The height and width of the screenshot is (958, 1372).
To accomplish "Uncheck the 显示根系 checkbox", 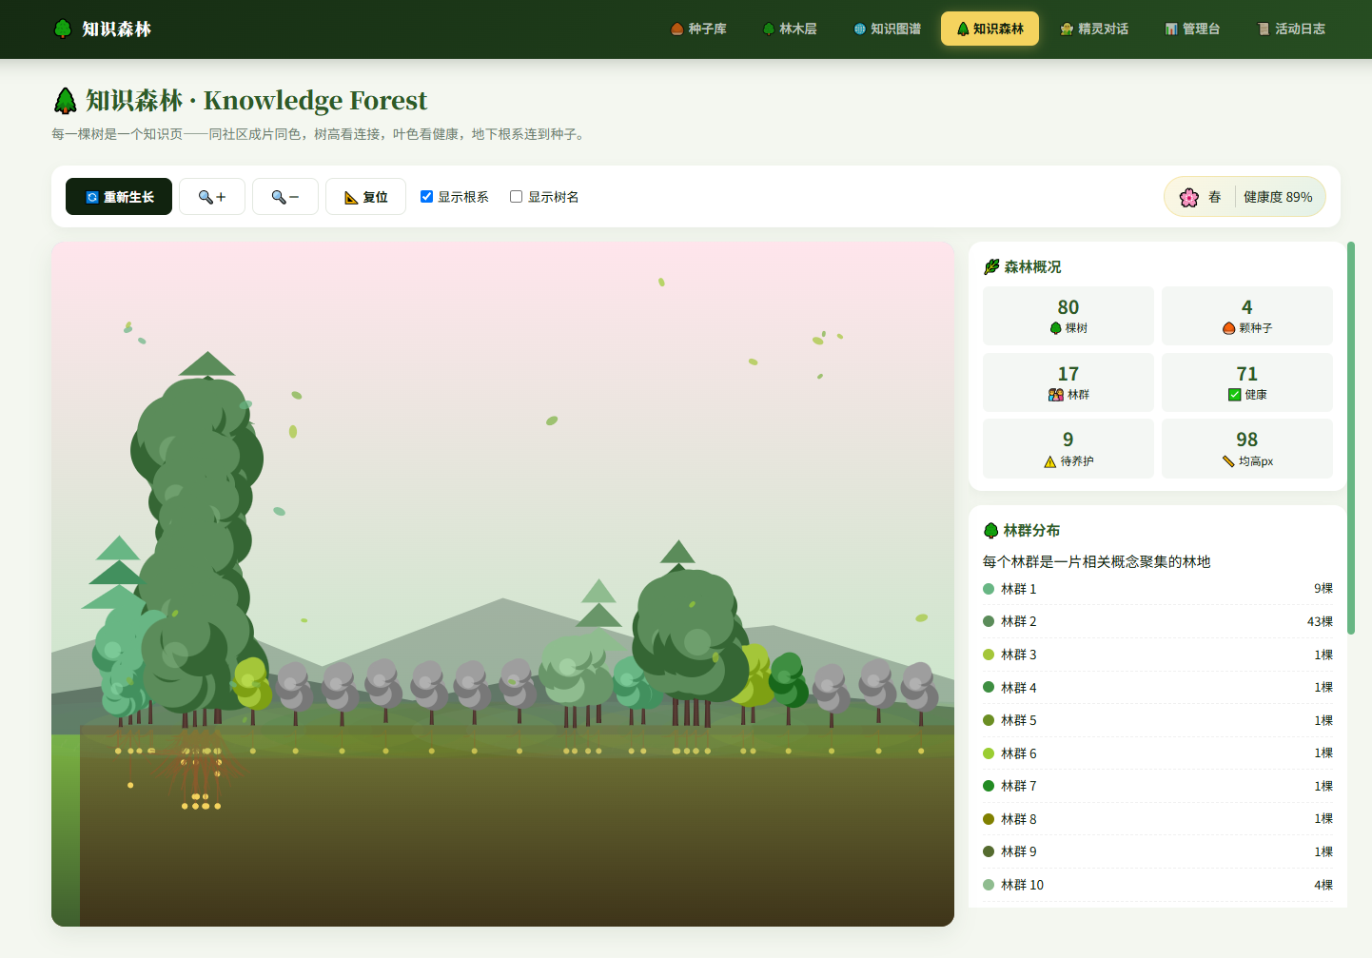I will (x=427, y=197).
